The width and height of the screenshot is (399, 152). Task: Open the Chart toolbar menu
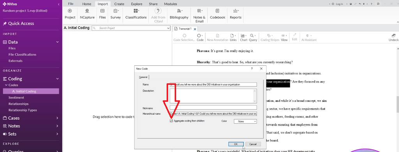pyautogui.click(x=244, y=38)
